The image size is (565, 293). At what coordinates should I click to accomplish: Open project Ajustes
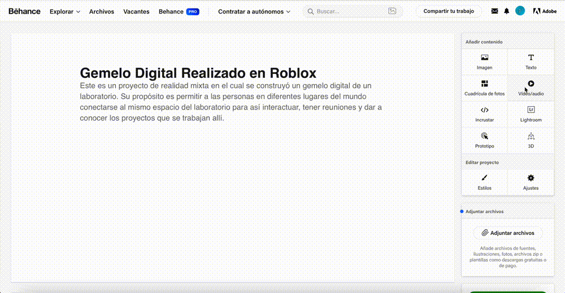(x=531, y=182)
